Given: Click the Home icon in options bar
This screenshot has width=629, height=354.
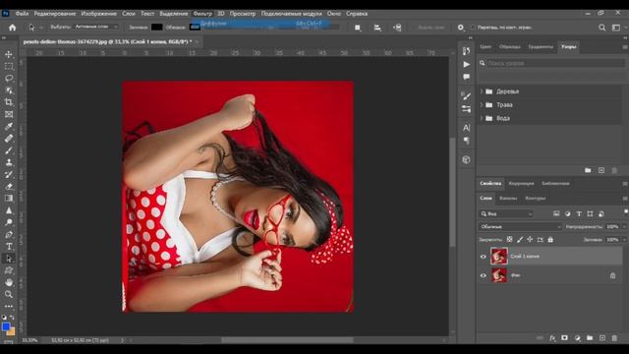Looking at the screenshot, I should 13,28.
